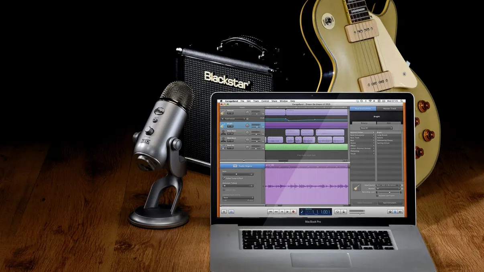Open the GarageBand application menu
Viewport: 484px width, 272px height.
pyautogui.click(x=232, y=101)
